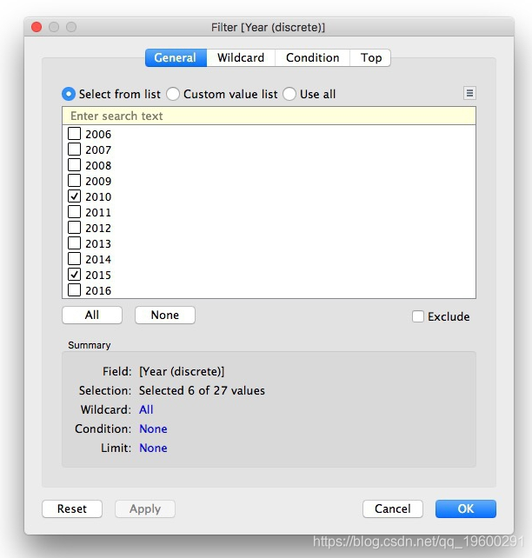Switch to the Wildcard tab
532x558 pixels.
pyautogui.click(x=241, y=57)
